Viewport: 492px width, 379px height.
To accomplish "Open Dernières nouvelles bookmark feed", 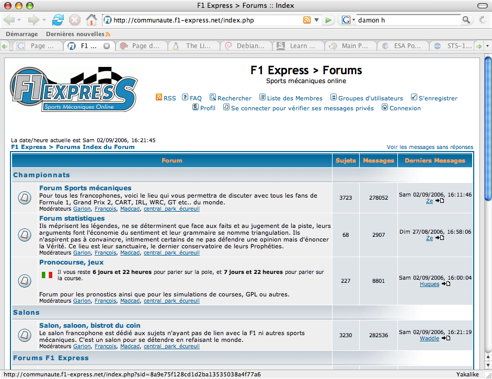I will [78, 34].
